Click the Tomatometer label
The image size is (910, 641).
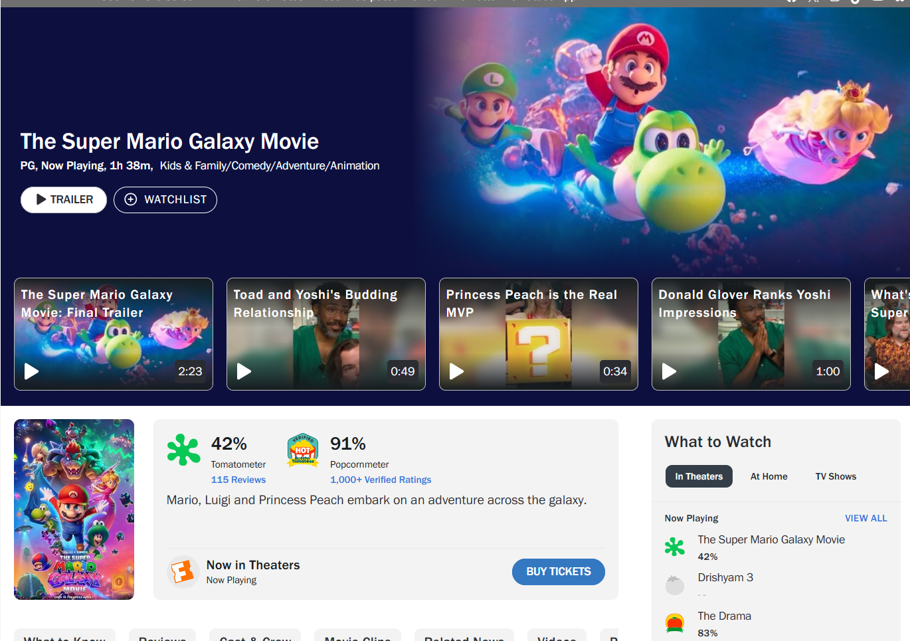[238, 464]
